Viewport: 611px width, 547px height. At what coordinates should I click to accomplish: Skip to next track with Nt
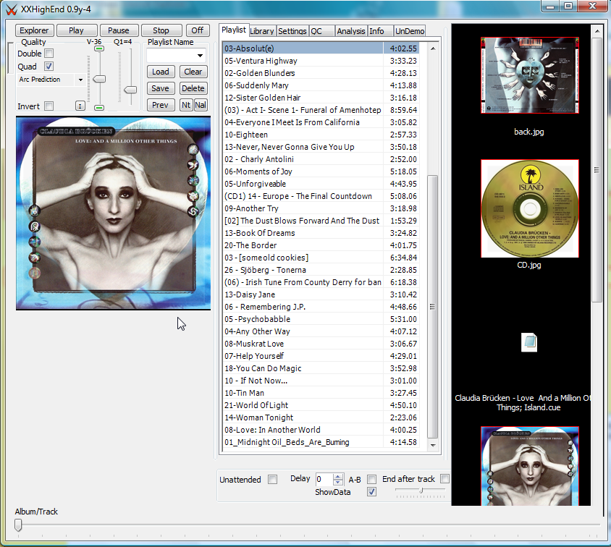pyautogui.click(x=186, y=105)
